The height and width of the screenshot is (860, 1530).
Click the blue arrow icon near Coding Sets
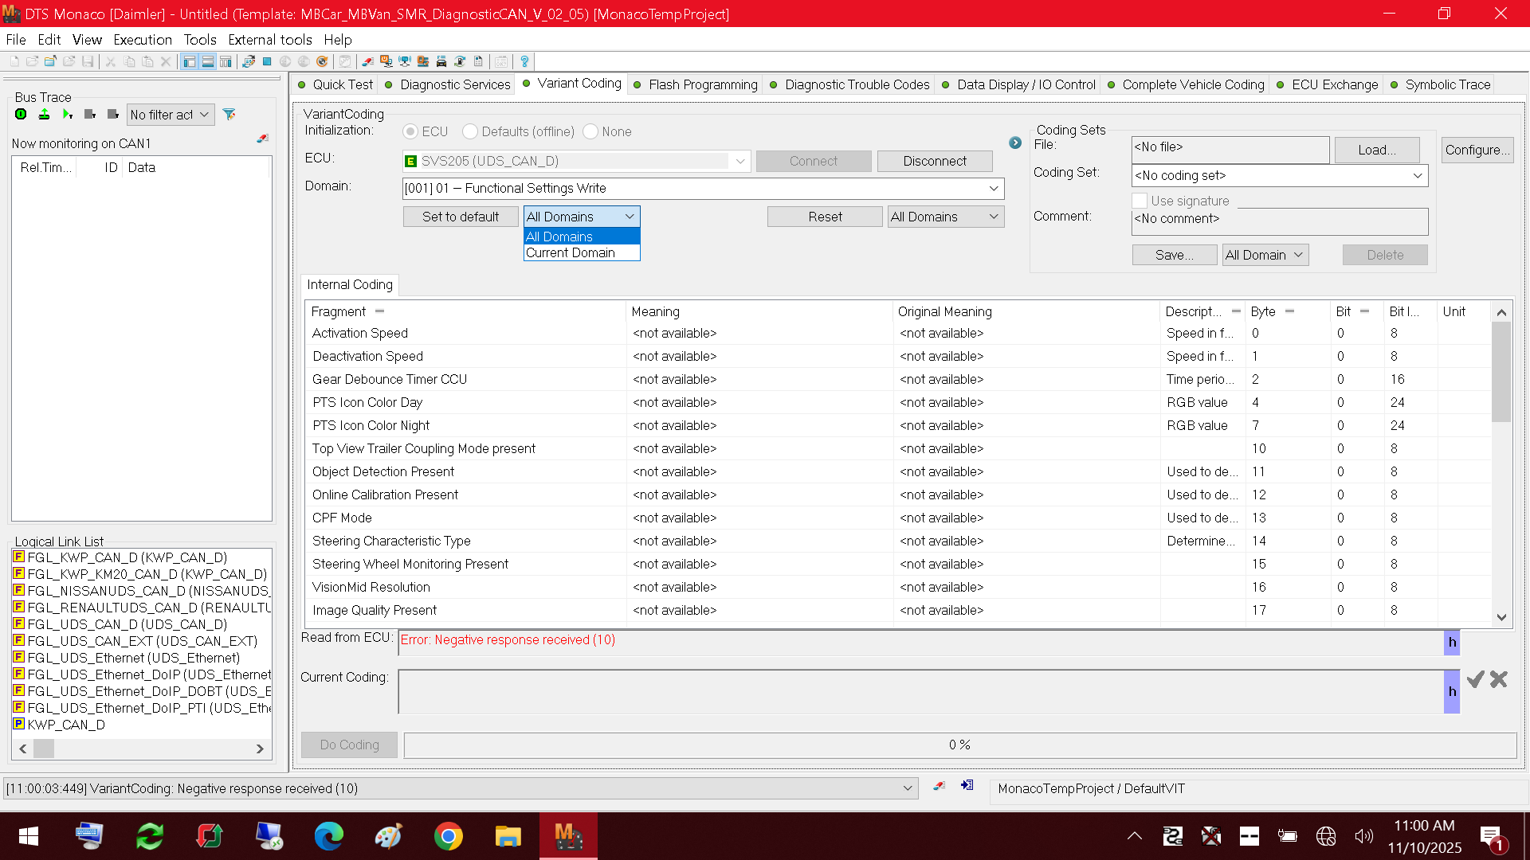[1015, 143]
